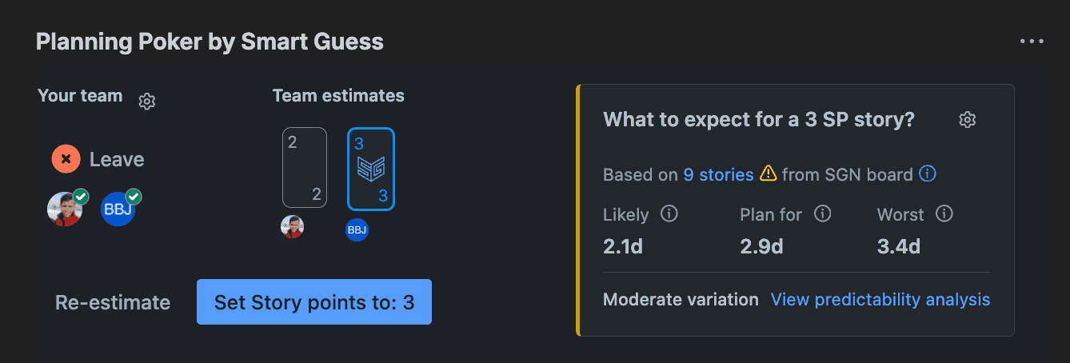The height and width of the screenshot is (363, 1070).
Task: Click the red Leave team icon
Action: click(66, 159)
